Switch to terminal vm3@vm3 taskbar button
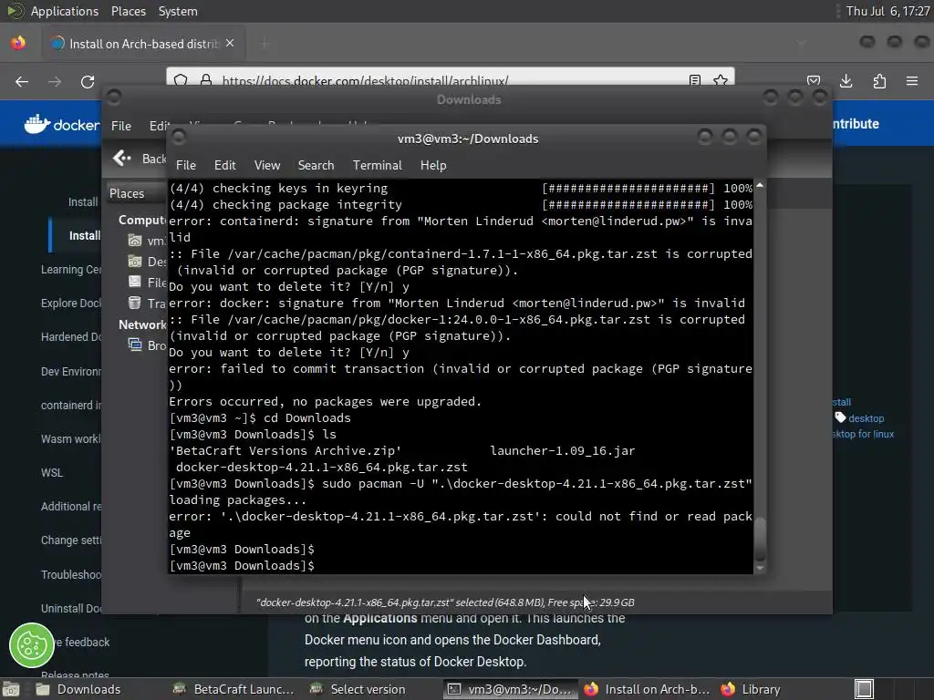Screen dimensions: 934x700 [x=510, y=689]
